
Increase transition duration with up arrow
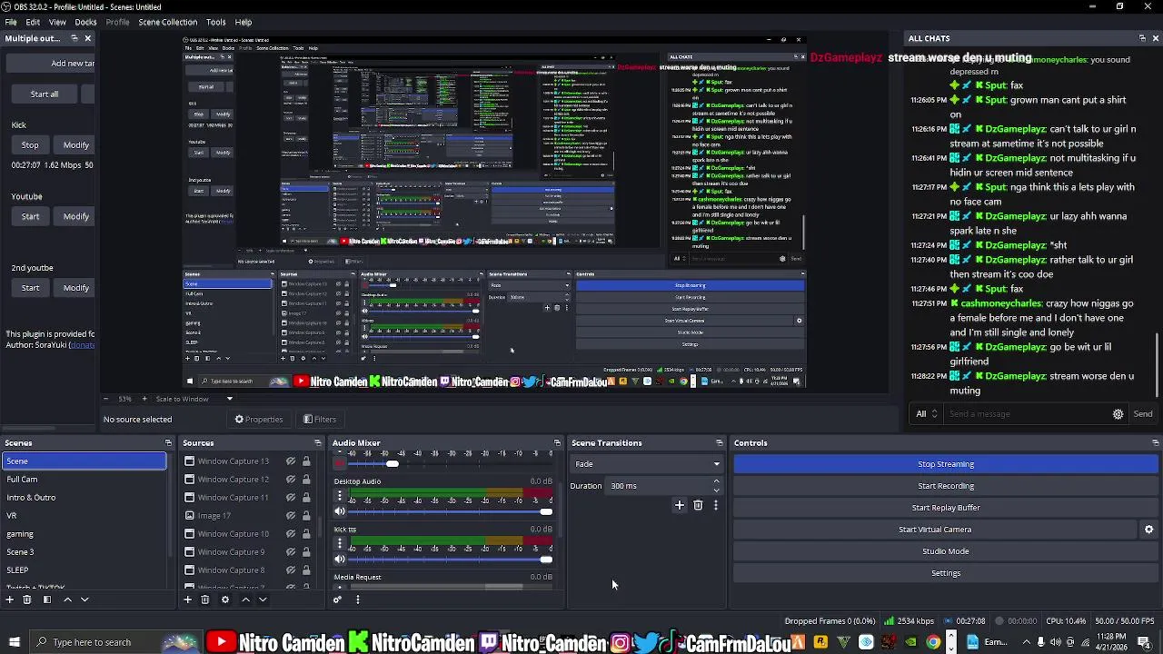pyautogui.click(x=716, y=481)
